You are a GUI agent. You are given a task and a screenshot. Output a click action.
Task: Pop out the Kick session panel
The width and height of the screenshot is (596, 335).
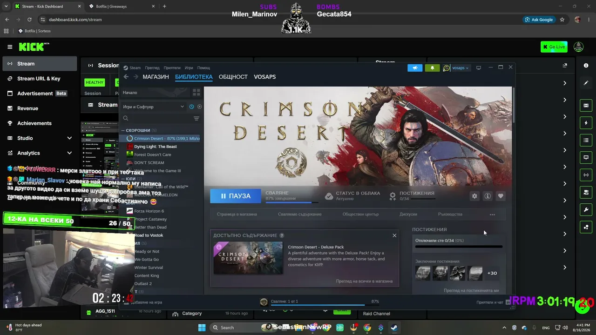tap(565, 66)
